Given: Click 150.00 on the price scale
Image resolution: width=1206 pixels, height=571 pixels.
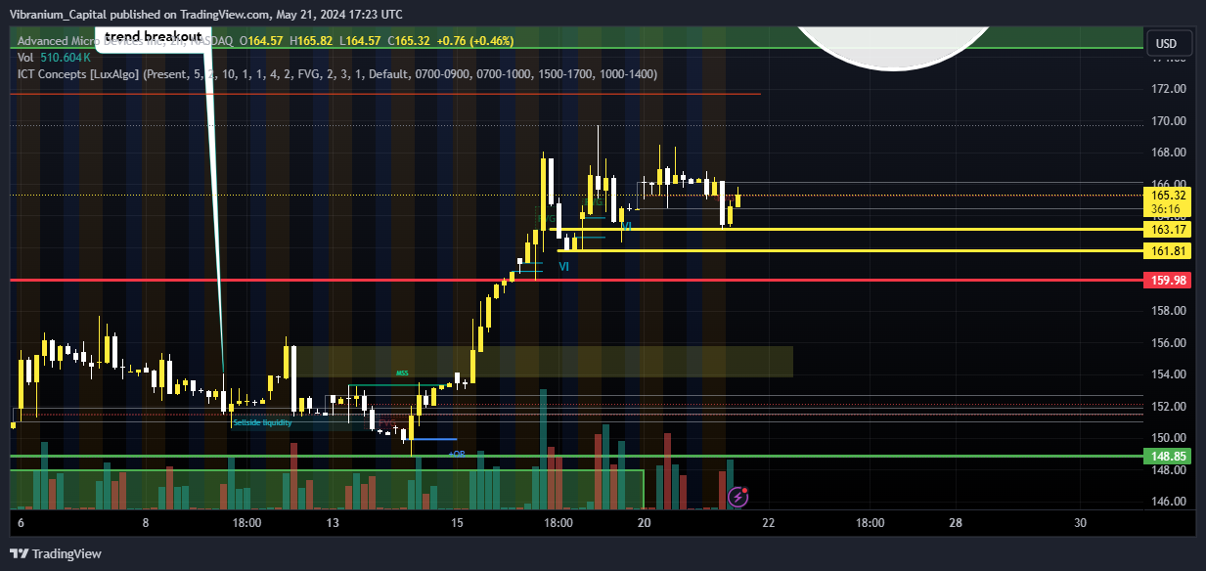Looking at the screenshot, I should coord(1169,438).
